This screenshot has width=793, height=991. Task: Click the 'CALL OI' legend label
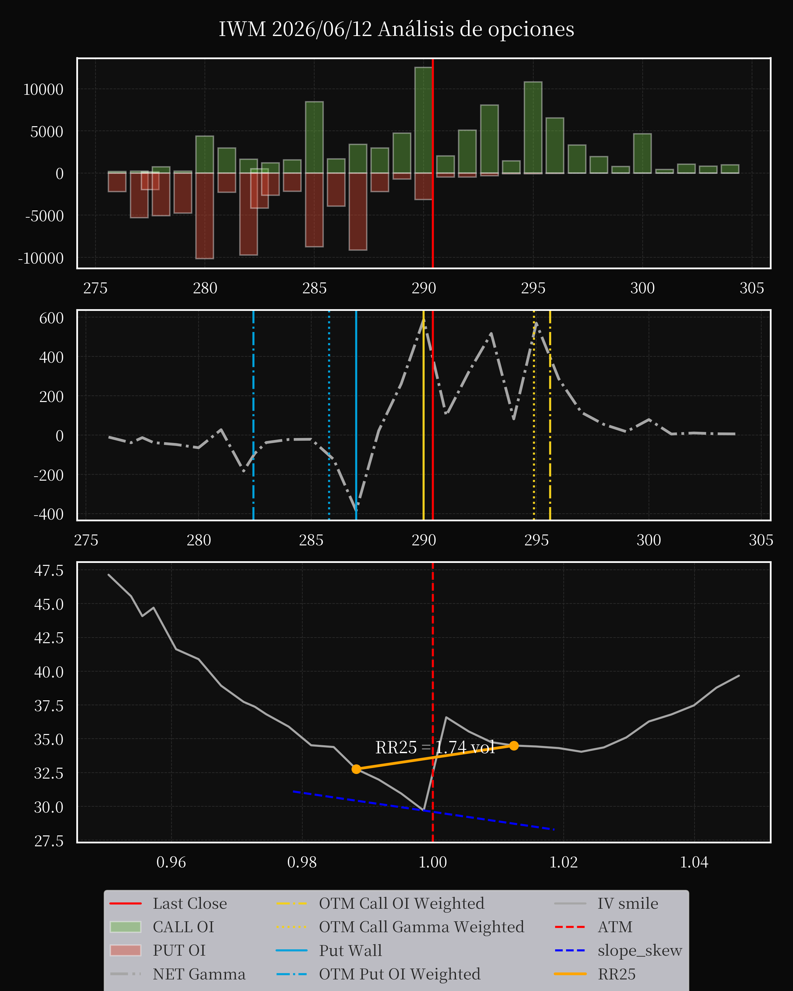(x=183, y=927)
